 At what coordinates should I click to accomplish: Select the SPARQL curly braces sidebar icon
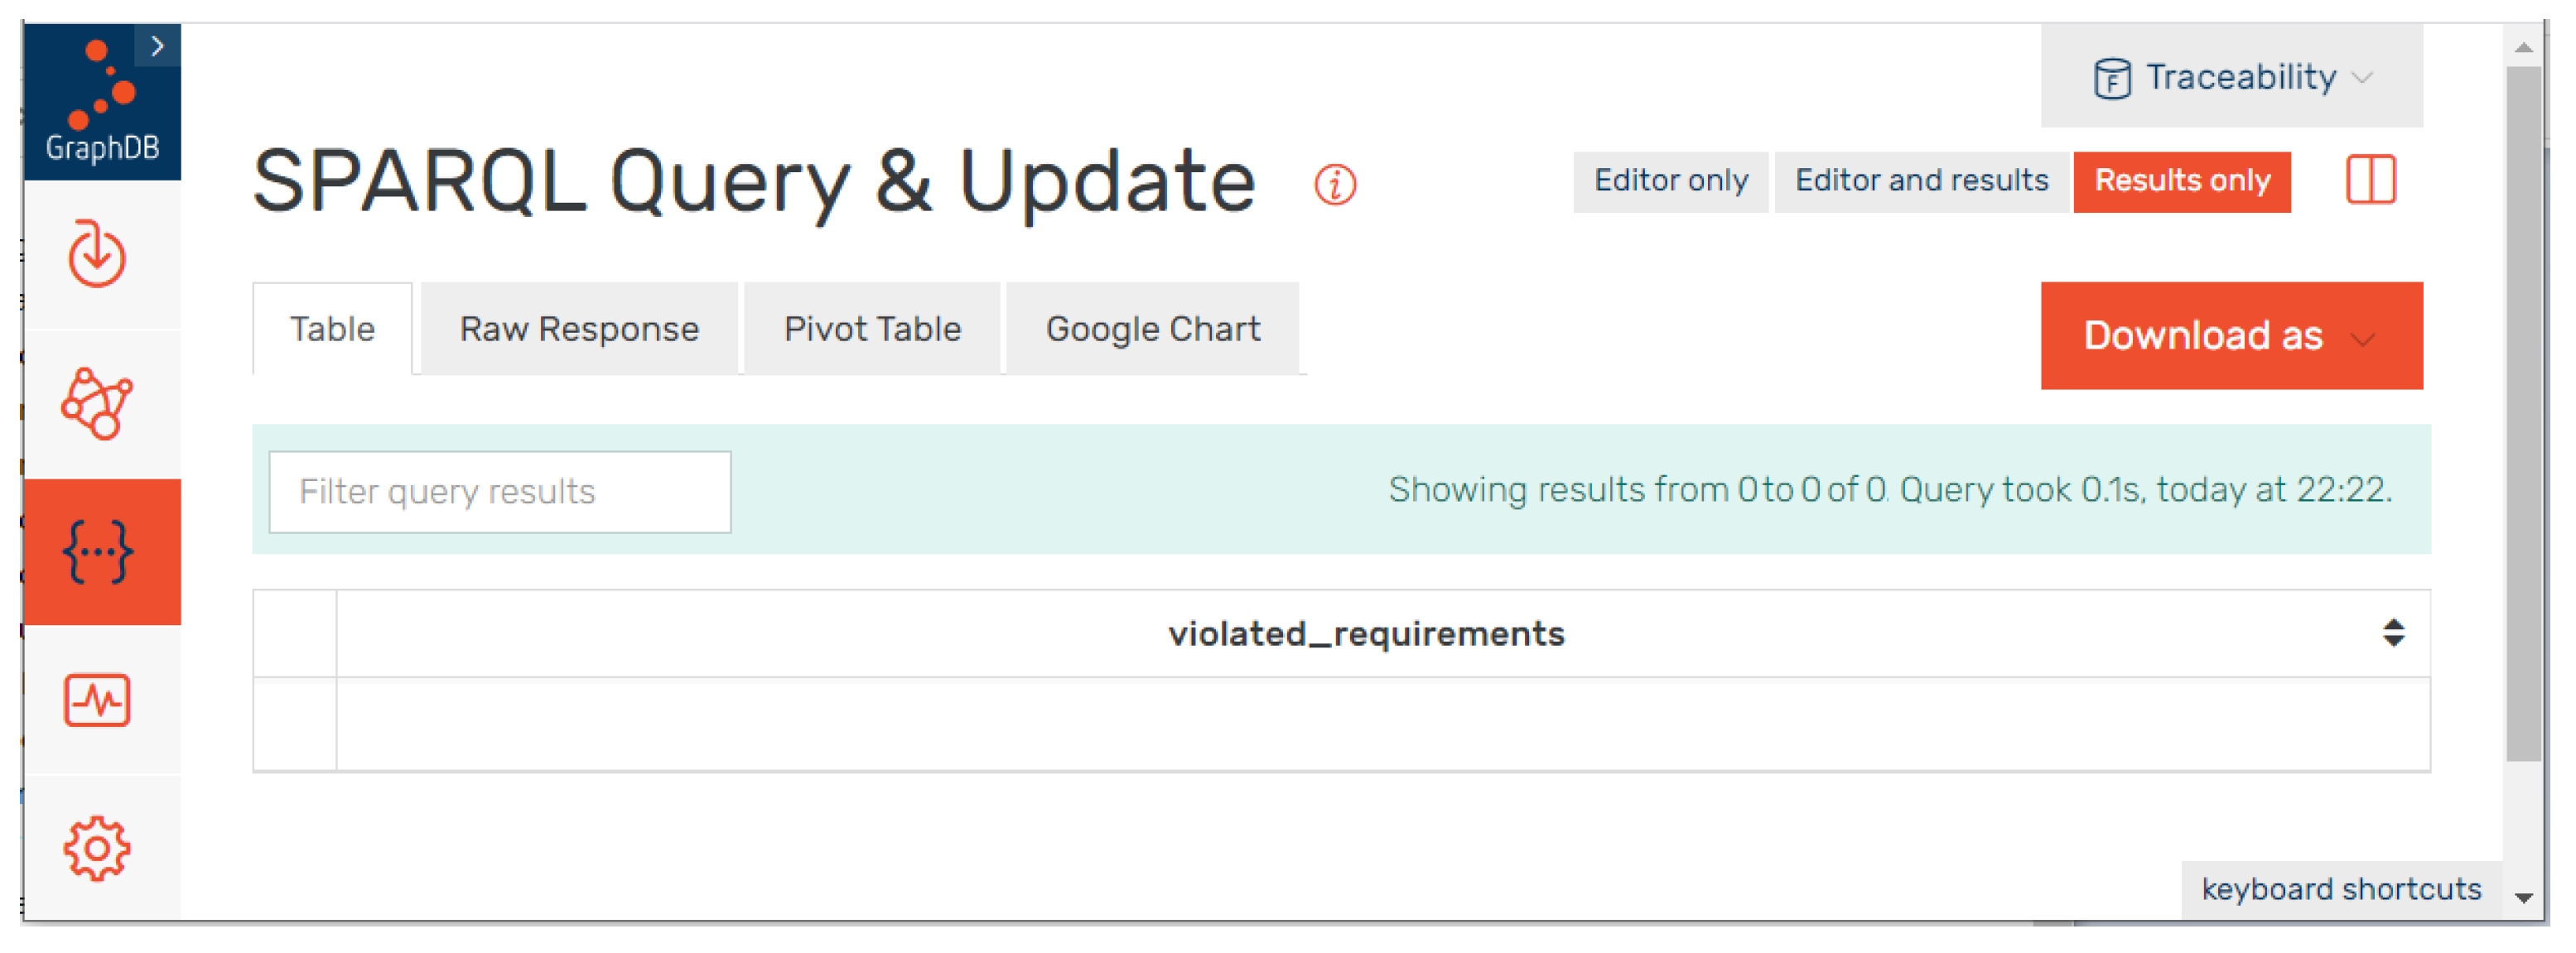click(x=97, y=551)
